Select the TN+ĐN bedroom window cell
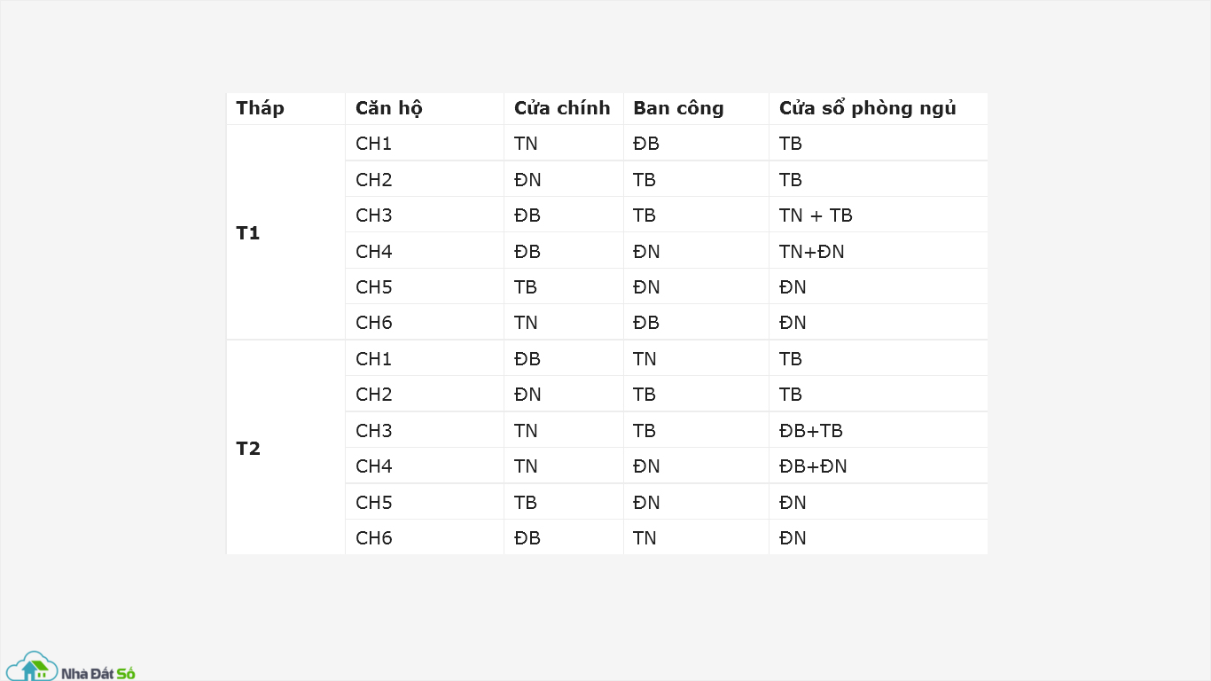The width and height of the screenshot is (1211, 681). pyautogui.click(x=812, y=251)
